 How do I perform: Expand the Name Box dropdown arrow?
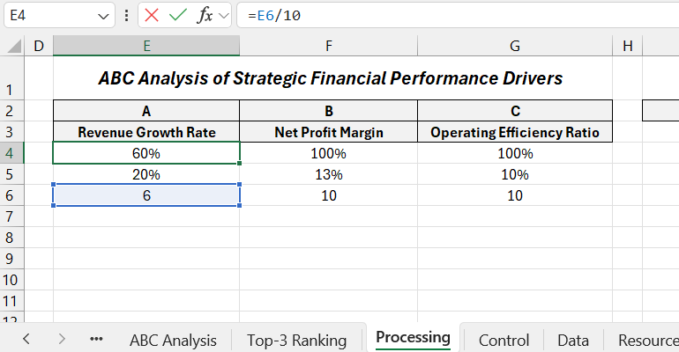coord(103,17)
